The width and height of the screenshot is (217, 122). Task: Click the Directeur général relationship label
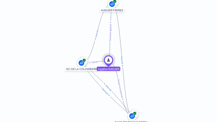pyautogui.click(x=110, y=32)
